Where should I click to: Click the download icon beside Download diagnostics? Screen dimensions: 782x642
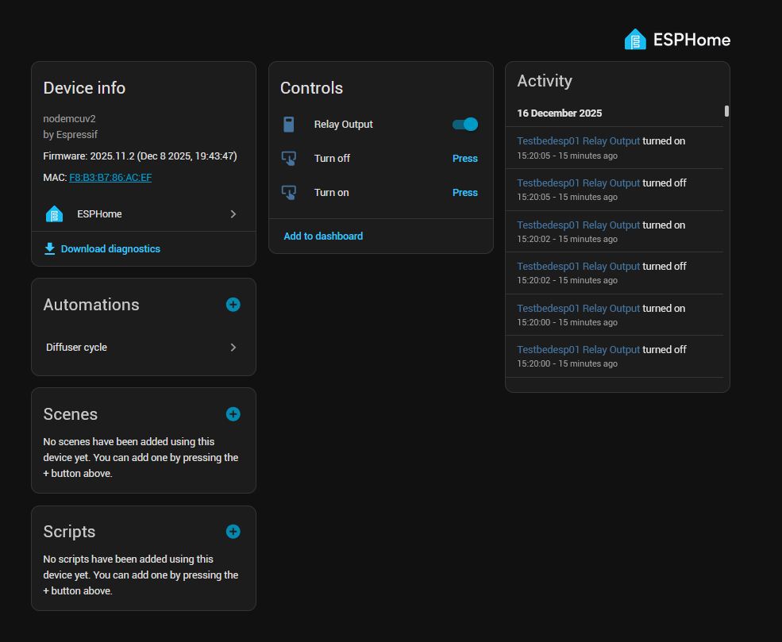point(50,248)
